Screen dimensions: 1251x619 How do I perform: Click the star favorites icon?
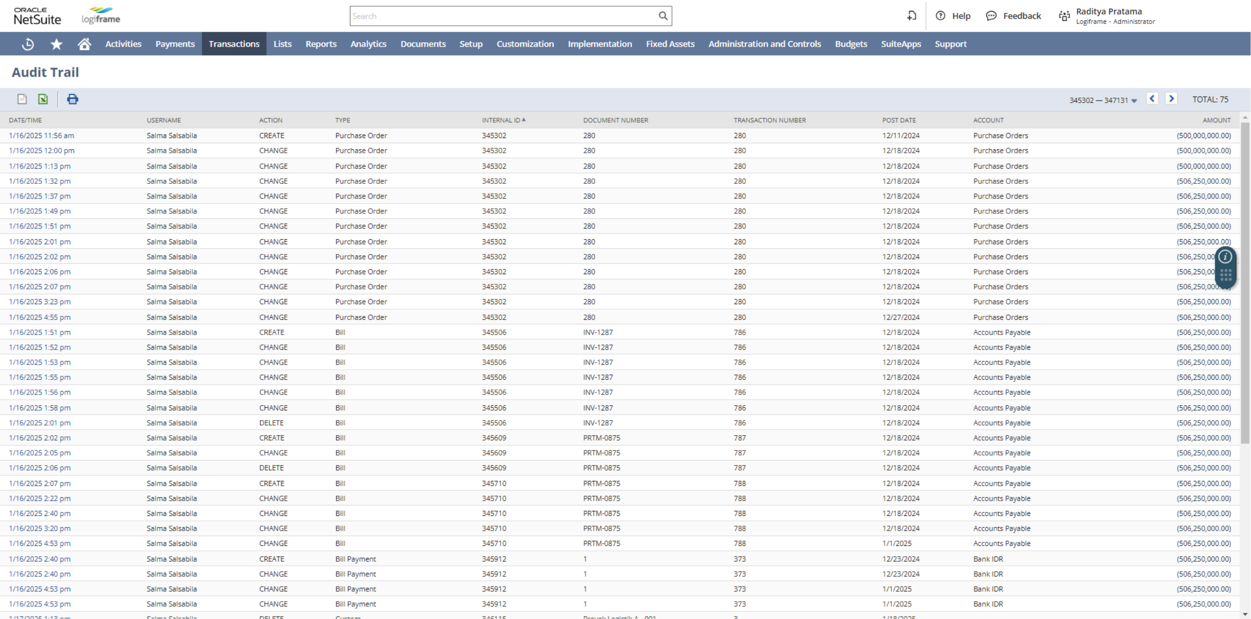[x=56, y=44]
